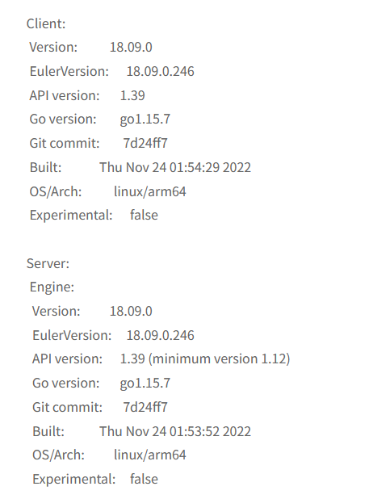Click the client Experimental false value
Viewport: 373px width, 499px height.
144,215
